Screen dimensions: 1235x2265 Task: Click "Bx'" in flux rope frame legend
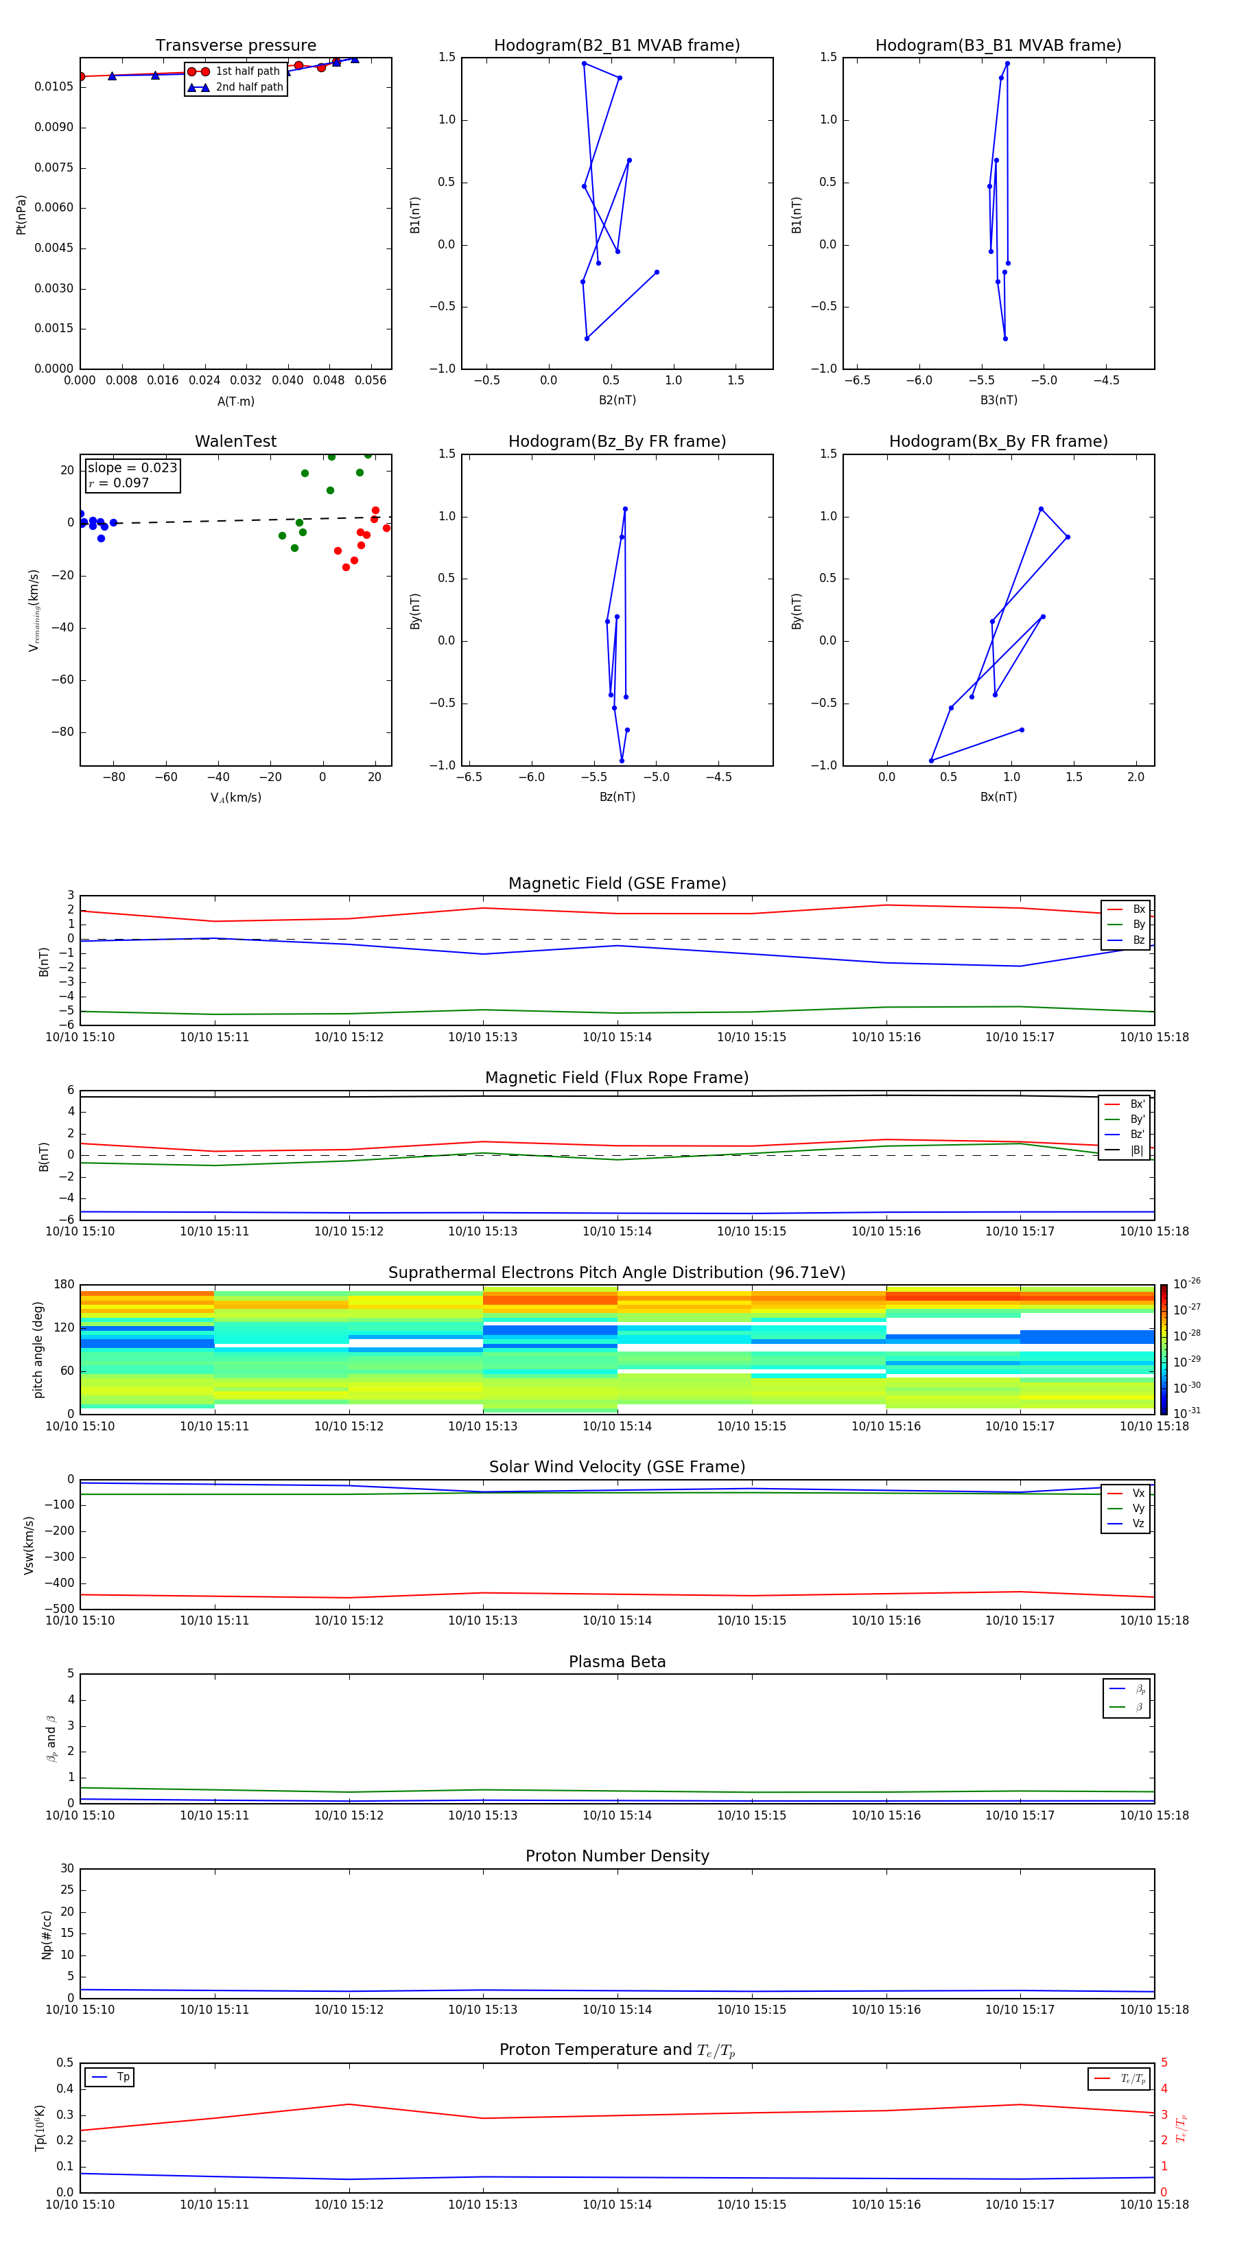(x=1138, y=1104)
